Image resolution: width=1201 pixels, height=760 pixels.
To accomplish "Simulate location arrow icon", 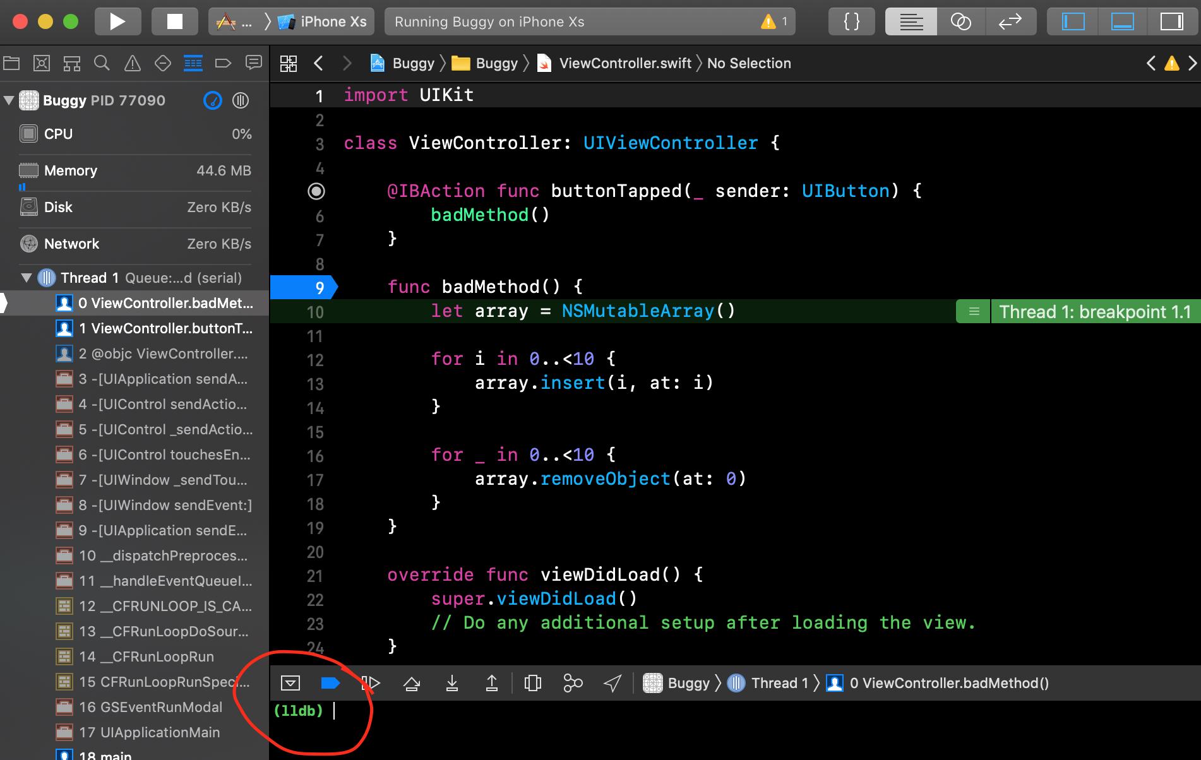I will coord(612,683).
